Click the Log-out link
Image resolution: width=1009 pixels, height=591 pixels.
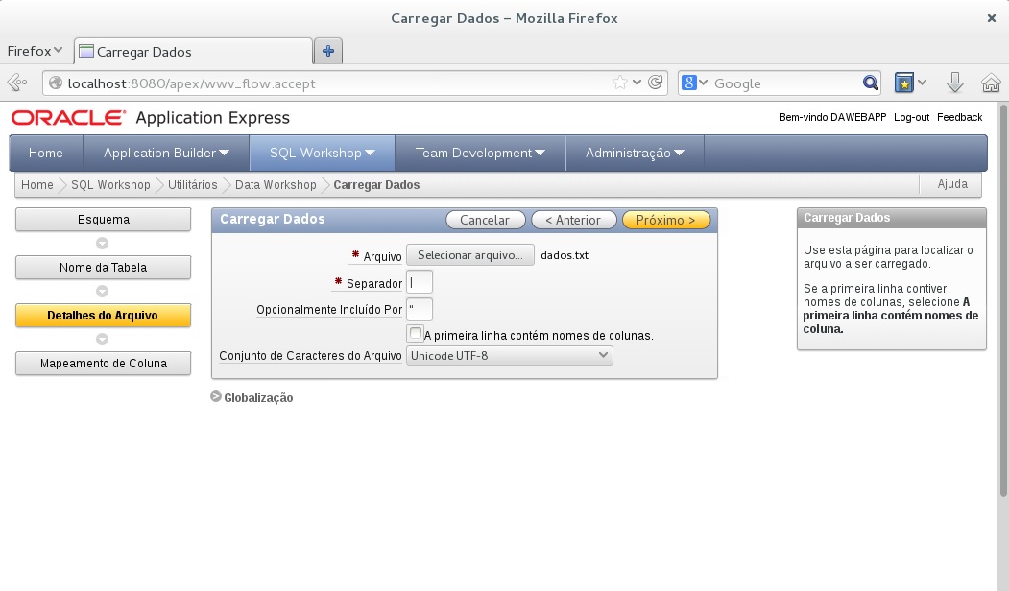[911, 117]
